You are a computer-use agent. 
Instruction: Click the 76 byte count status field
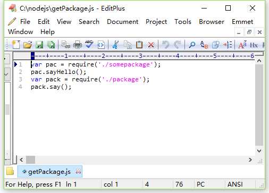pos(179,184)
